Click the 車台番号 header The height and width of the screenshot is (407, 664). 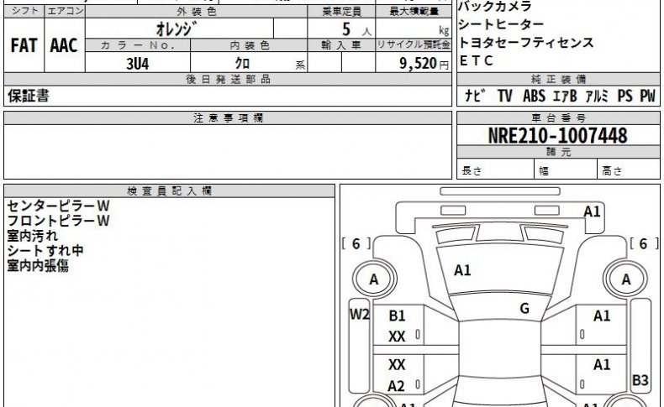(x=558, y=118)
